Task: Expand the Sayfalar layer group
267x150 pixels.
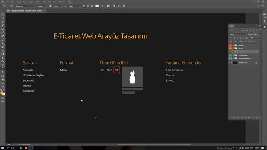Action: pyautogui.click(x=234, y=45)
